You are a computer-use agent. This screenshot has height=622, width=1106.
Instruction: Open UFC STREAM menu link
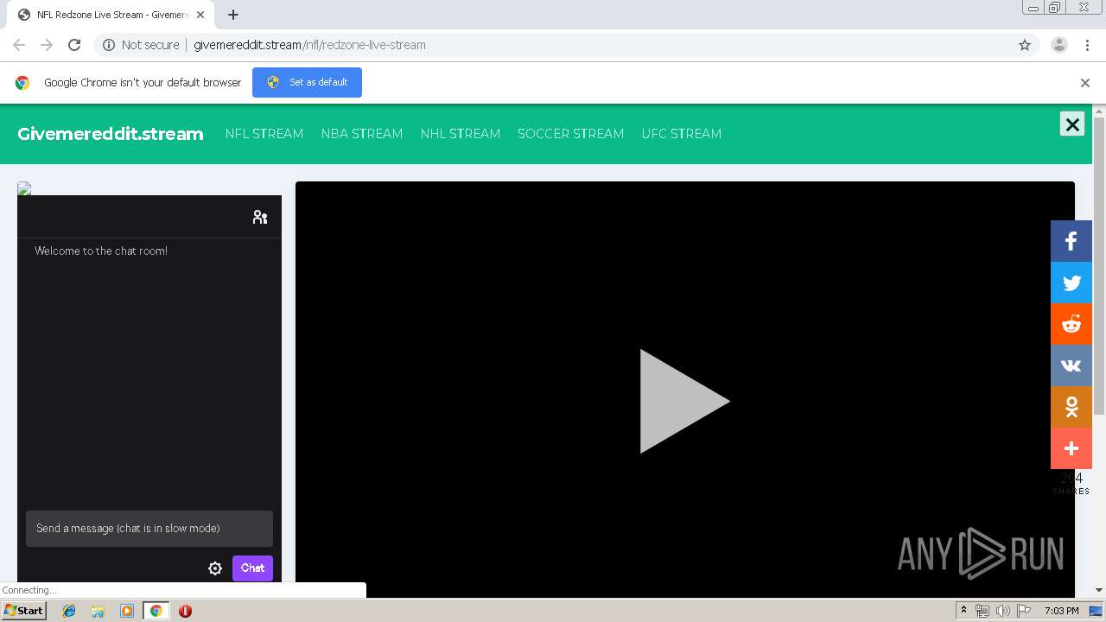tap(682, 134)
